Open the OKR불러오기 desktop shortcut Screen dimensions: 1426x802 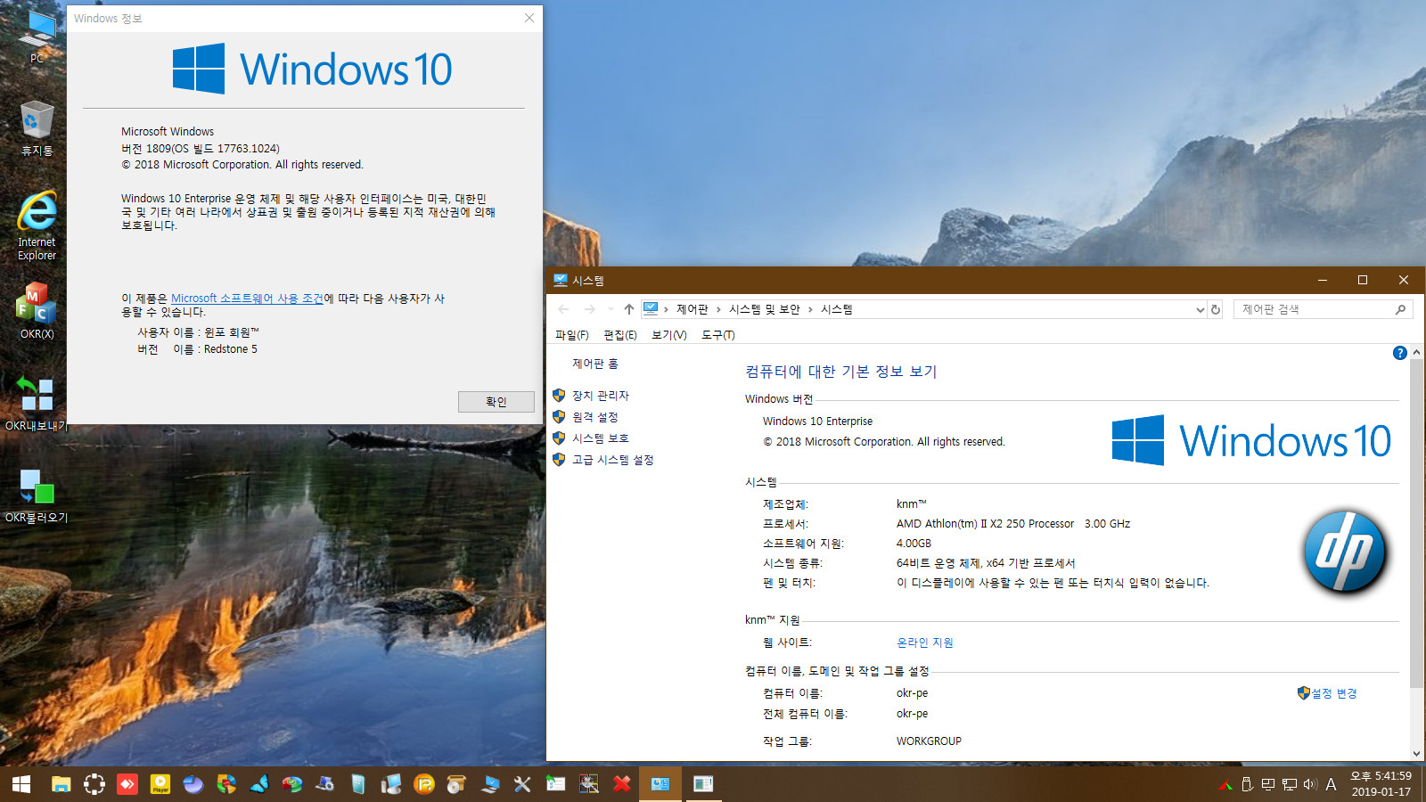click(x=37, y=495)
